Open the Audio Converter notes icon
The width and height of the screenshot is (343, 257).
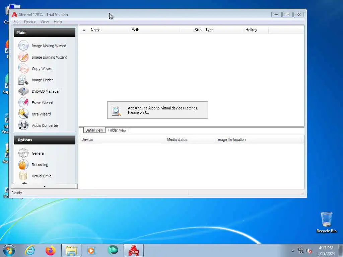pyautogui.click(x=23, y=125)
